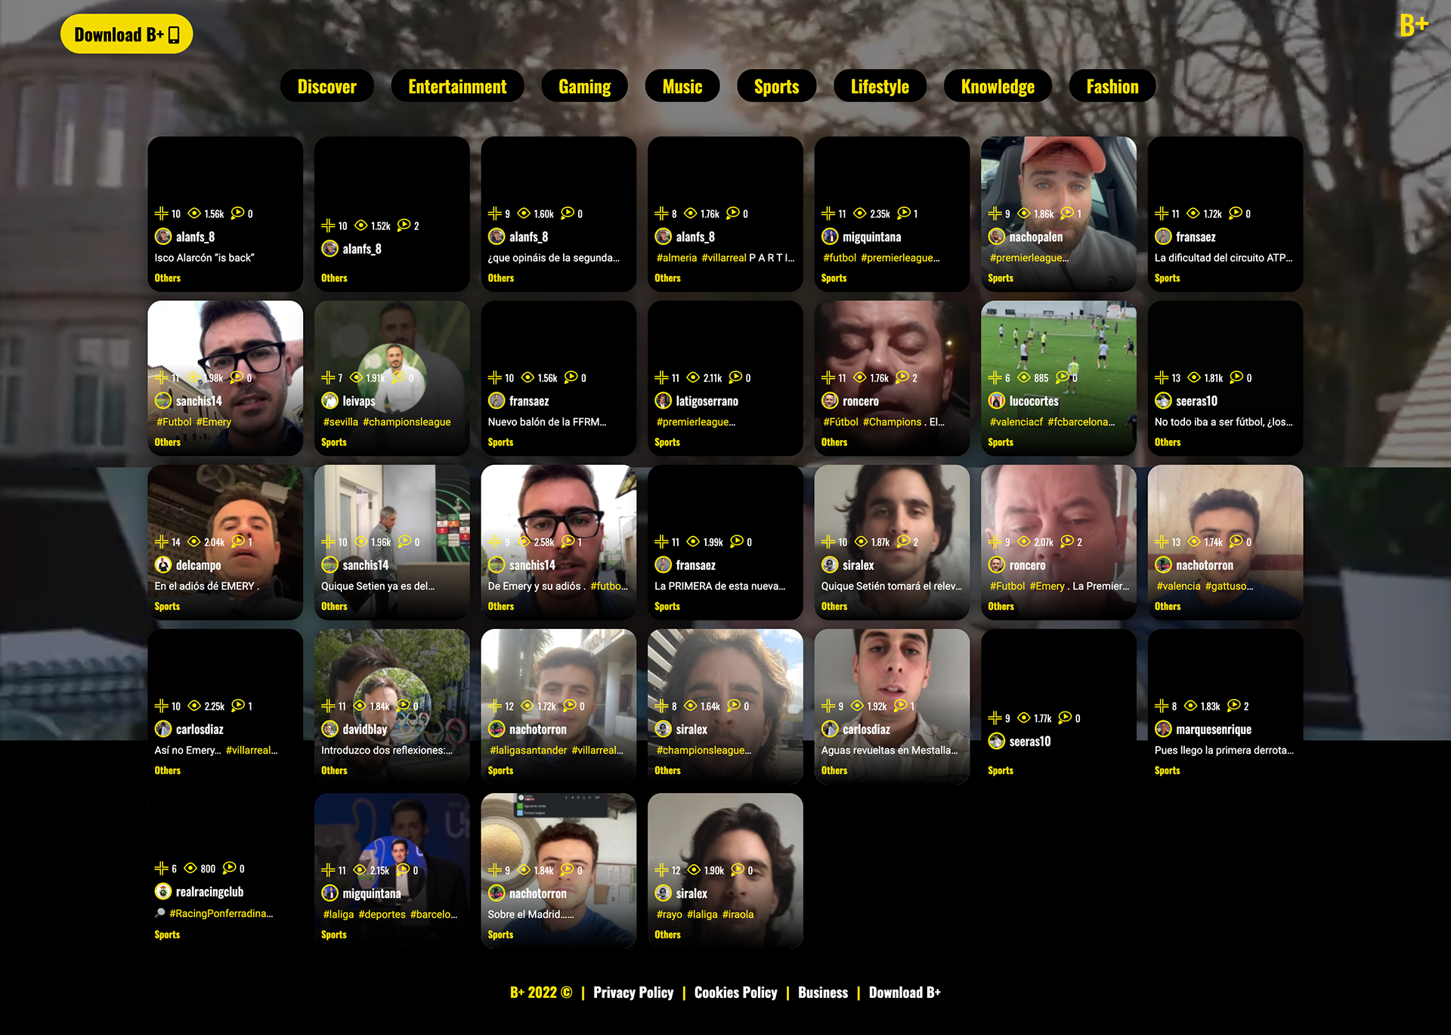Switch to the Sports category tab

pyautogui.click(x=776, y=87)
